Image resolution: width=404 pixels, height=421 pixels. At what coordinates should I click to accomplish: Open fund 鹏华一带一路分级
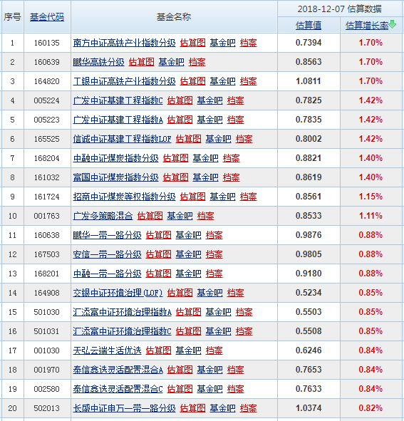(107, 235)
